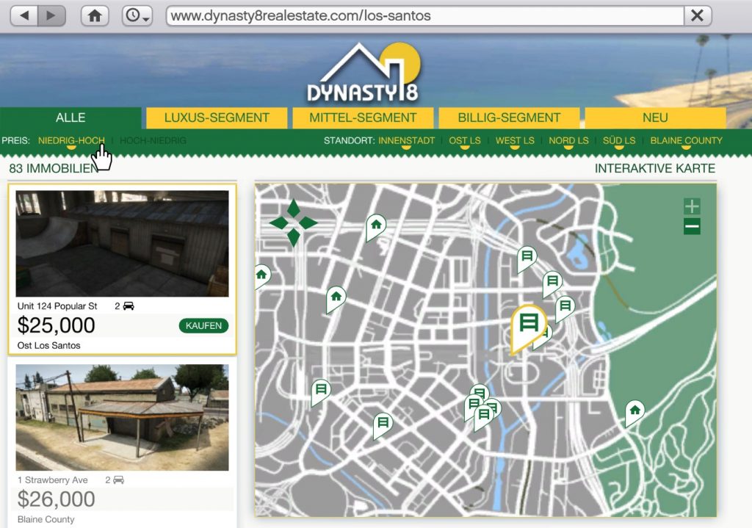The width and height of the screenshot is (752, 528).
Task: Zoom out the map with minus button
Action: 692,226
